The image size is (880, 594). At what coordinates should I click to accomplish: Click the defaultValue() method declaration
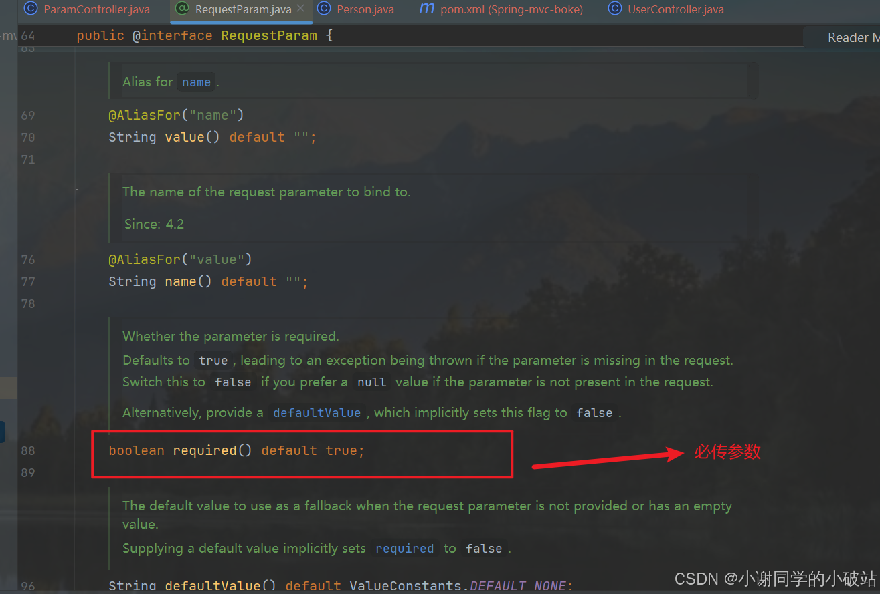coord(221,586)
